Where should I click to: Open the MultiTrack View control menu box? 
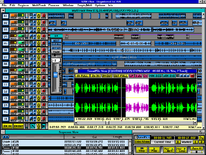pyautogui.click(x=3, y=10)
